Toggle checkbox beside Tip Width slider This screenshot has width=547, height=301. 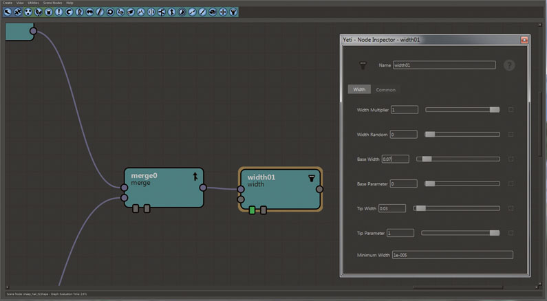click(511, 208)
